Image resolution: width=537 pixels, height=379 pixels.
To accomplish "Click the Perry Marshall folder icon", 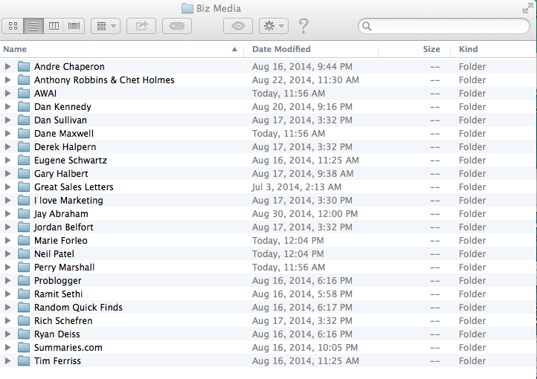I will [24, 267].
